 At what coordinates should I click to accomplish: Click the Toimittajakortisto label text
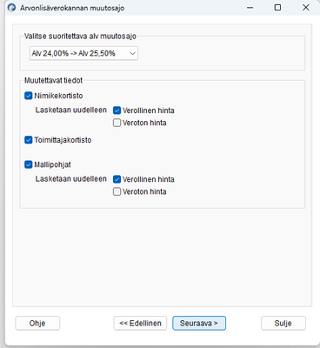63,140
